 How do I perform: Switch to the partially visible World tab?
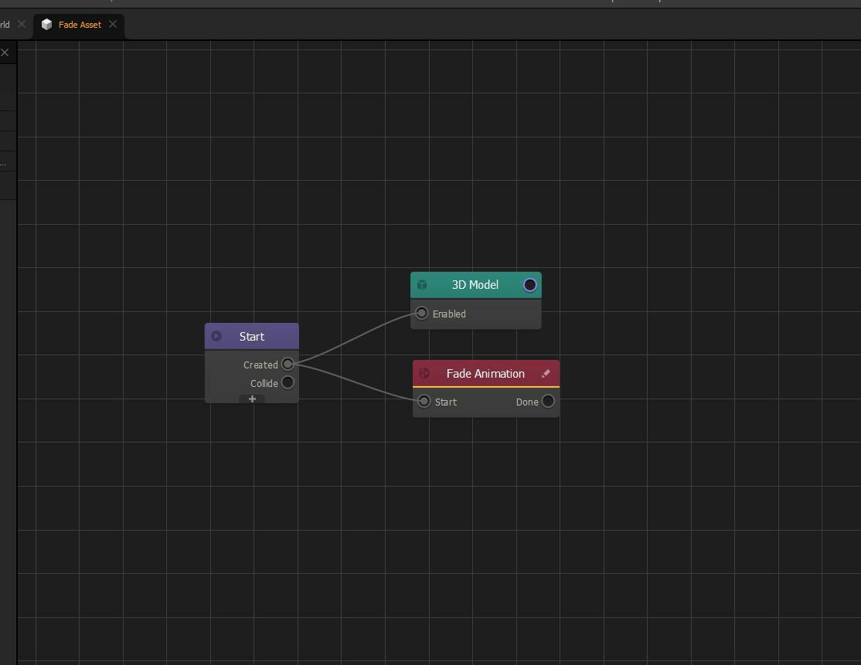5,25
